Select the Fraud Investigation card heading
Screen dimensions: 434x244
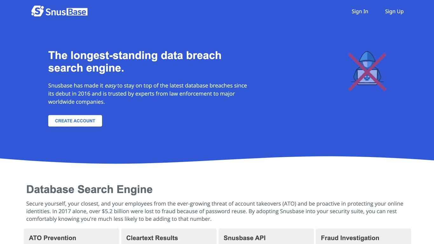tap(350, 238)
